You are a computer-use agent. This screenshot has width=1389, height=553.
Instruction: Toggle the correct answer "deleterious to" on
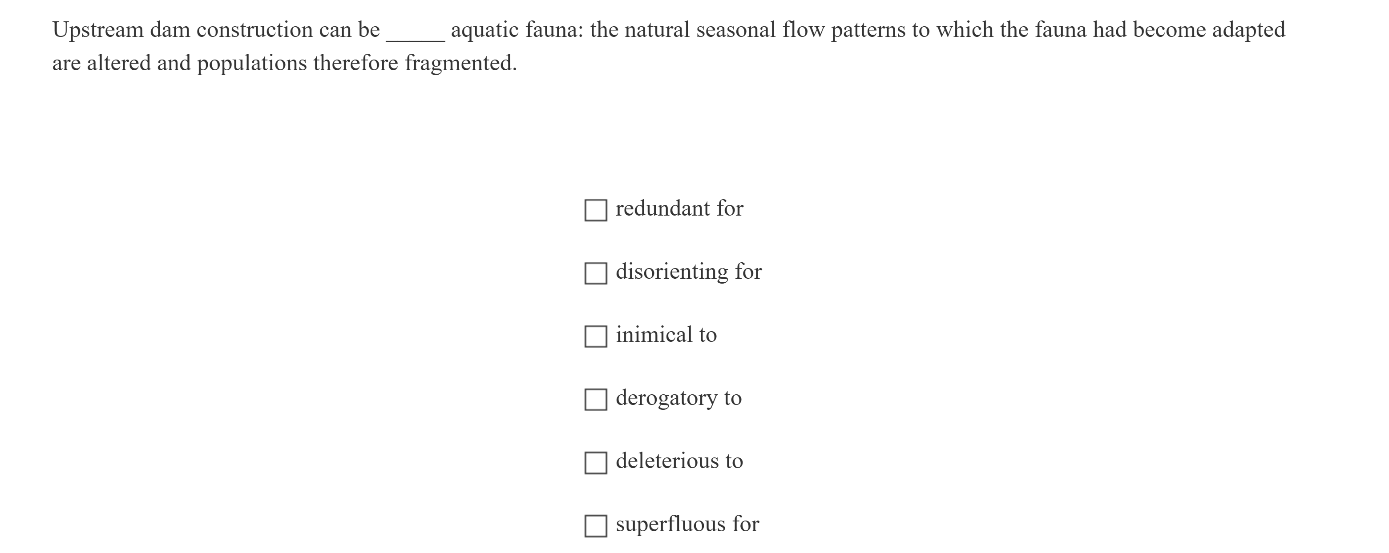point(595,461)
